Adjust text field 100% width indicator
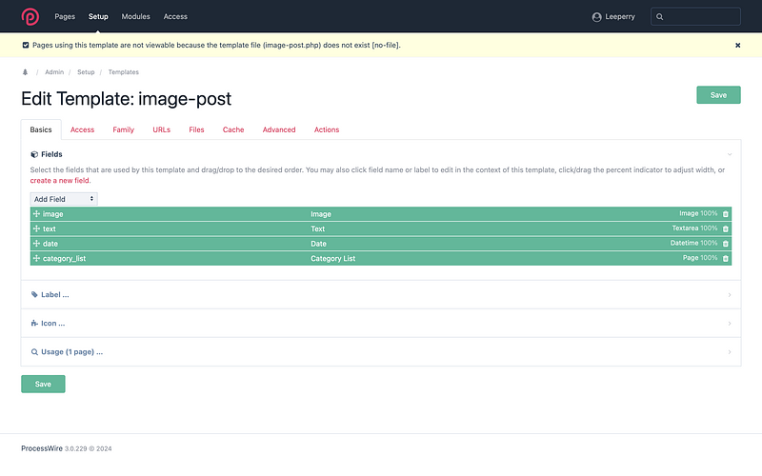 pos(709,228)
